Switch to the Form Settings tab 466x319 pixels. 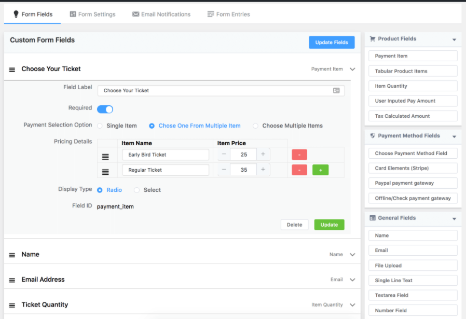click(92, 14)
